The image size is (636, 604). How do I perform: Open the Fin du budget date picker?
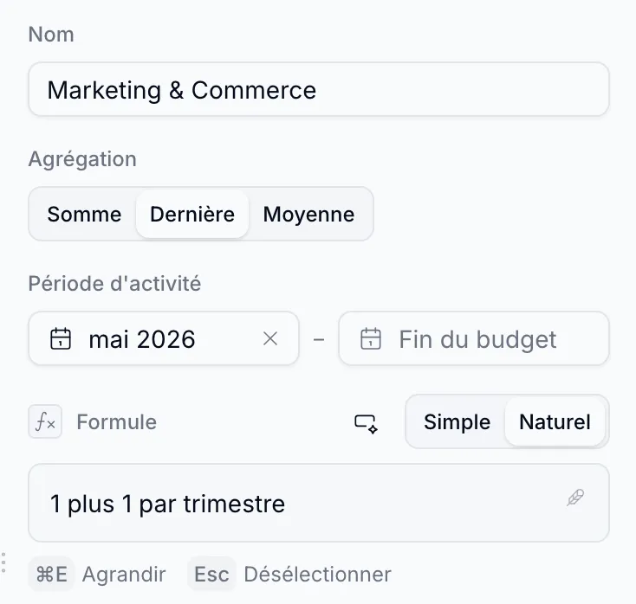click(474, 338)
